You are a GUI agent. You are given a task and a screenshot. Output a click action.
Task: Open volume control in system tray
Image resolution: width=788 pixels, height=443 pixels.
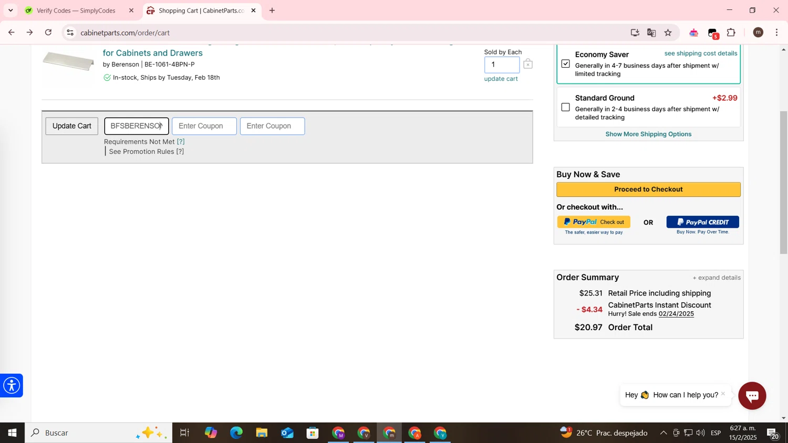click(x=700, y=433)
